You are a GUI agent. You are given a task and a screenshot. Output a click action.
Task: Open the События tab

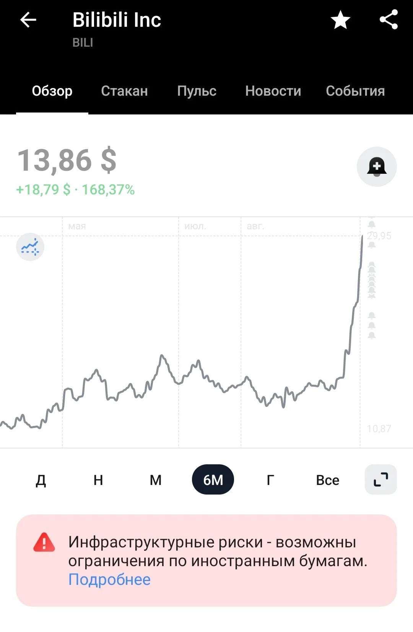click(x=355, y=91)
